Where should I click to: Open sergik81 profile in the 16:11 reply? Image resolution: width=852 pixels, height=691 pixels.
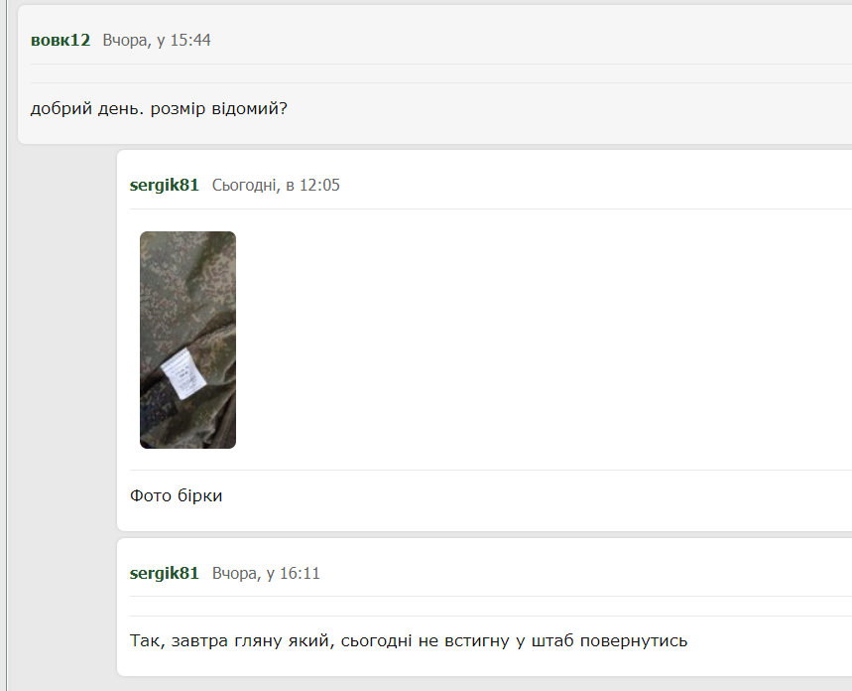tap(164, 574)
